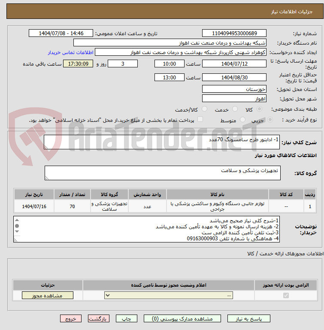The width and height of the screenshot is (324, 330).
Task: Click the چاپ print button
Action: [x=127, y=319]
